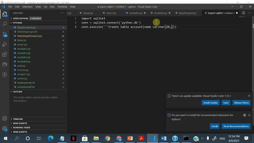254x143 pixels.
Task: Collapse the PYTHON folder section
Action: tap(38, 23)
